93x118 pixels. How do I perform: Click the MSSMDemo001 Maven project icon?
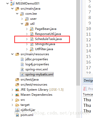[x=12, y=4]
